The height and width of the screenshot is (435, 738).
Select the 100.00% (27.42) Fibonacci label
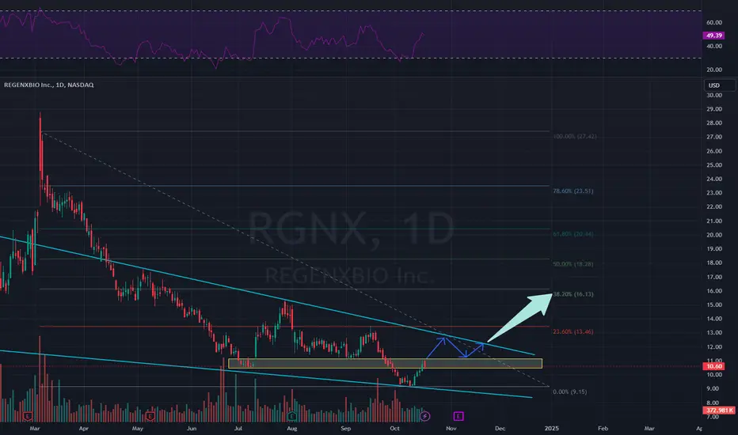coord(575,136)
